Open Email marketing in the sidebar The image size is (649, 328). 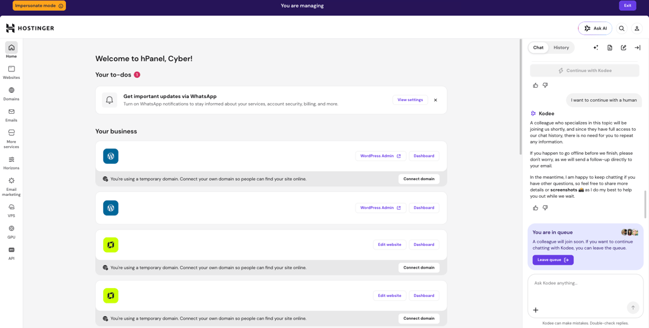pyautogui.click(x=11, y=187)
